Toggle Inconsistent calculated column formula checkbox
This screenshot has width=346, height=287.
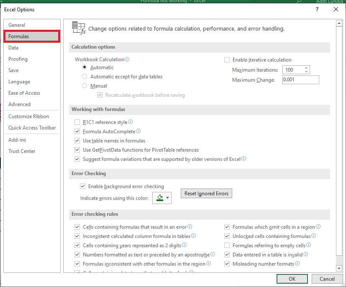click(x=77, y=236)
